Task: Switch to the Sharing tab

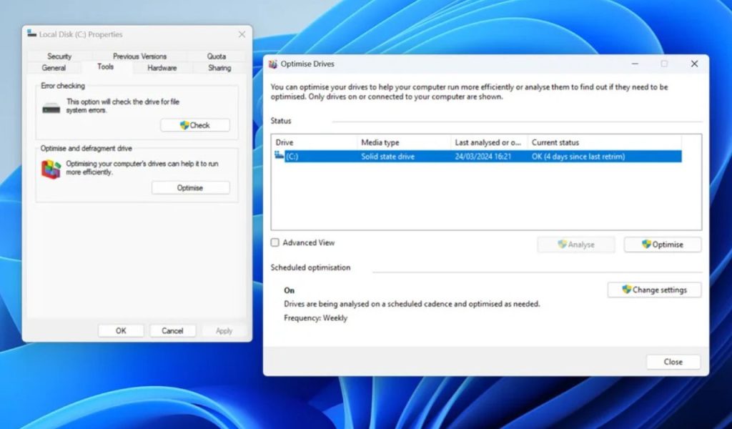Action: 219,68
